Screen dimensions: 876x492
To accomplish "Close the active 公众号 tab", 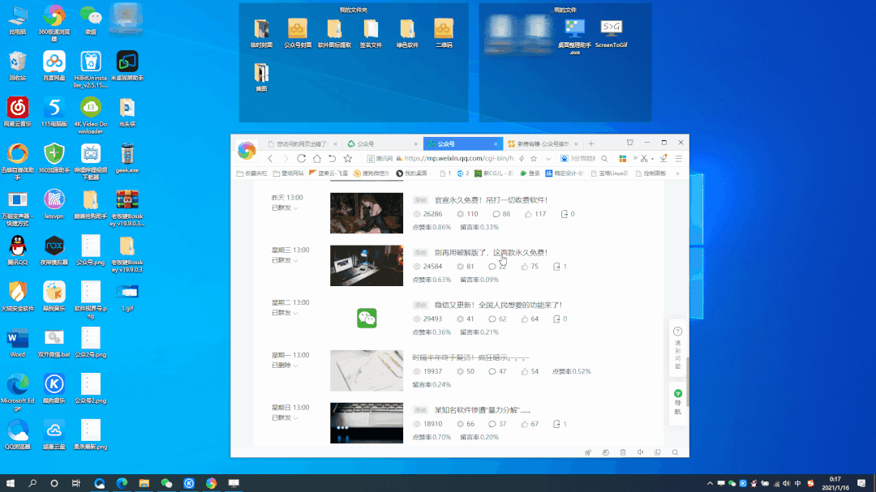I will point(496,144).
